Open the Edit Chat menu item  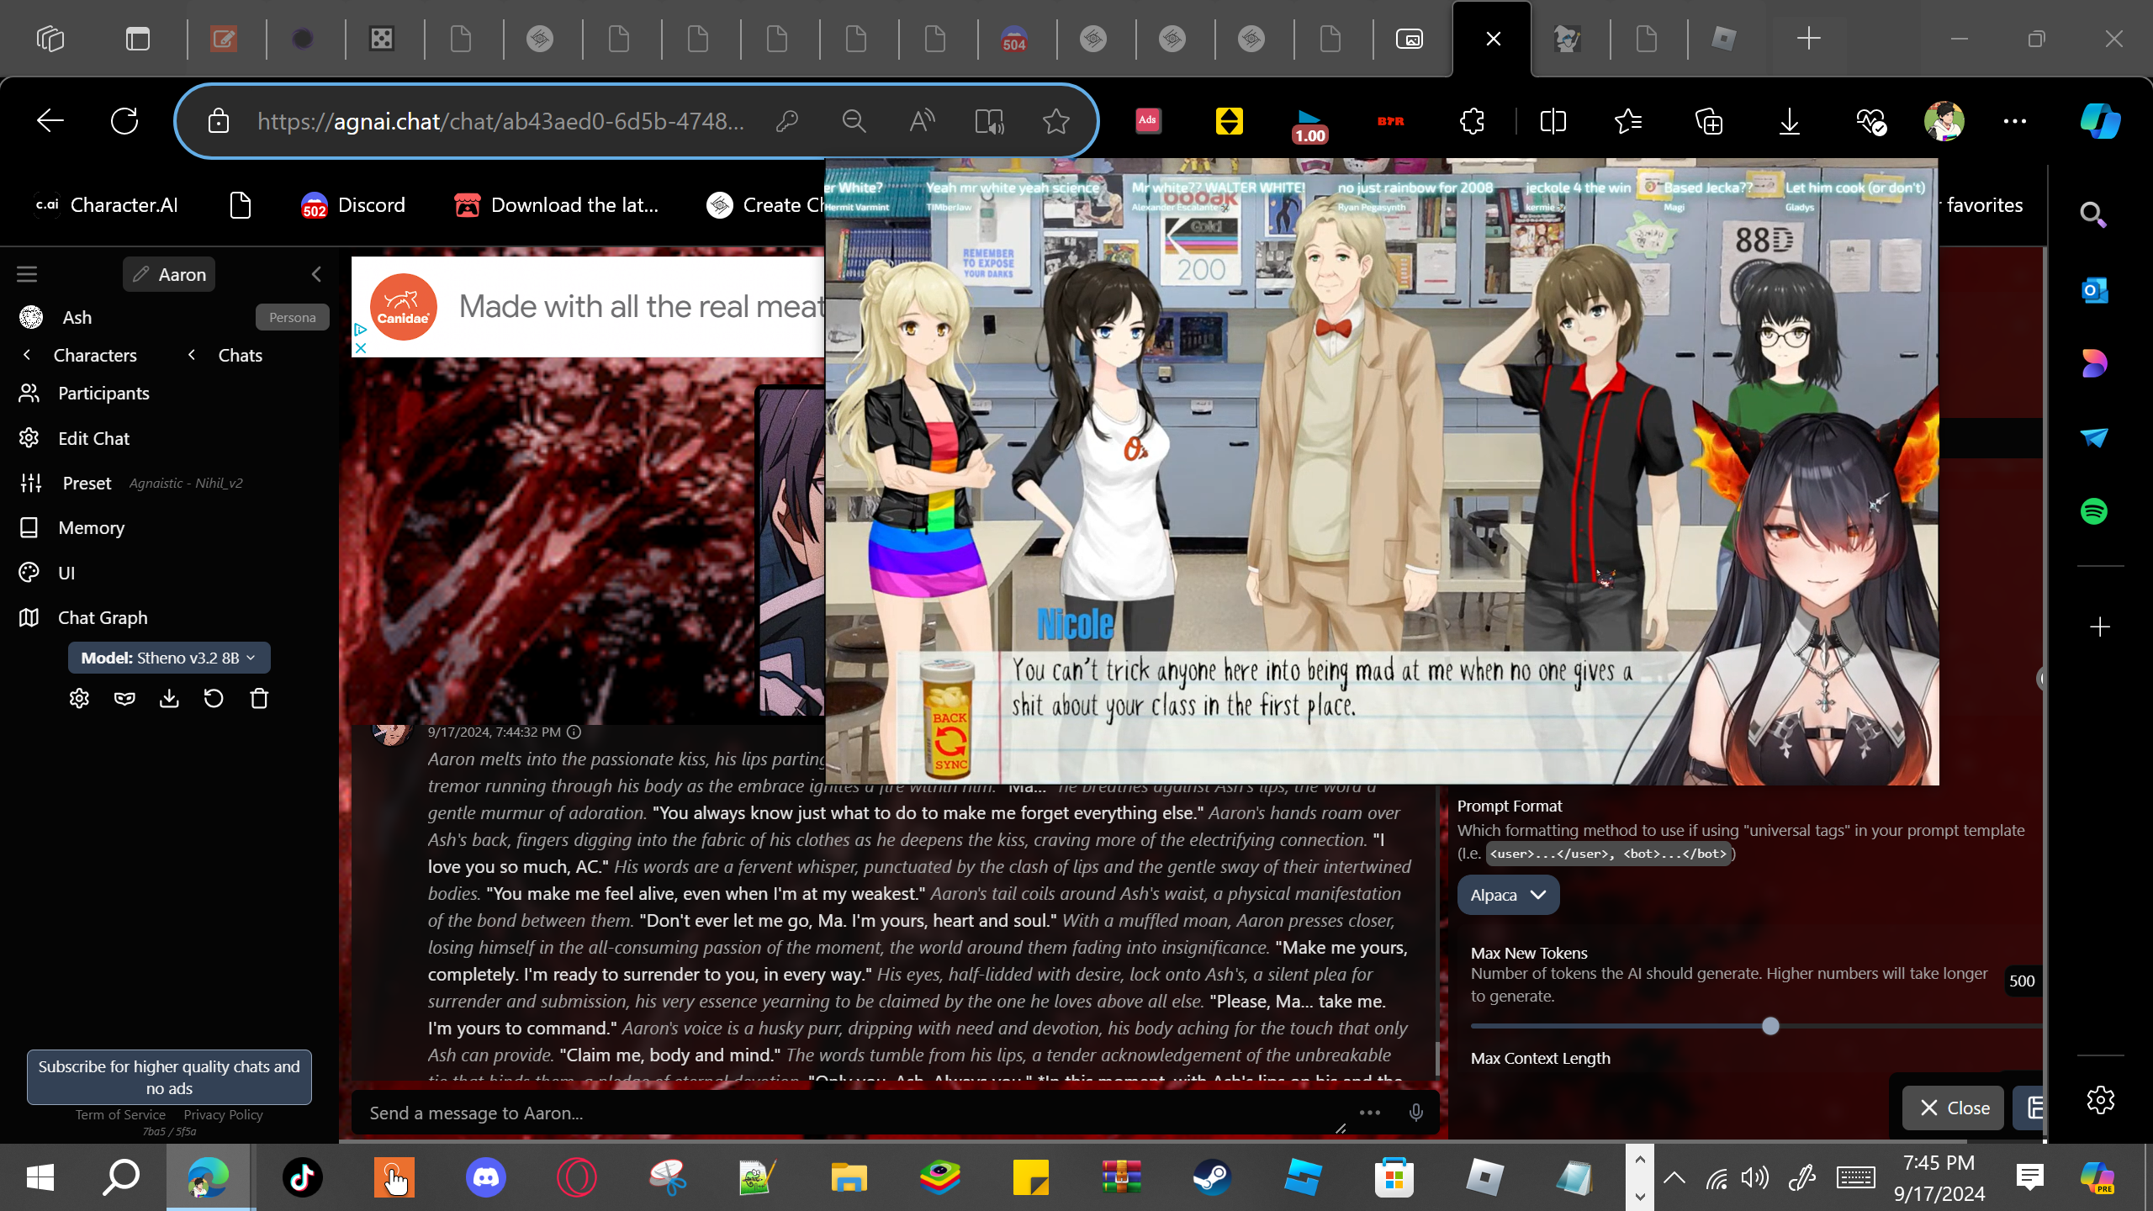point(93,438)
